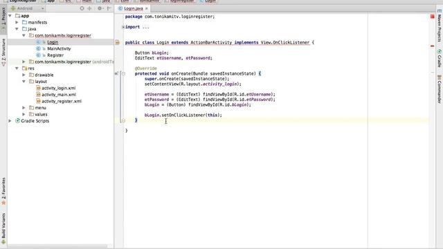This screenshot has height=249, width=443.
Task: Collapse the layout folder
Action: click(x=24, y=82)
